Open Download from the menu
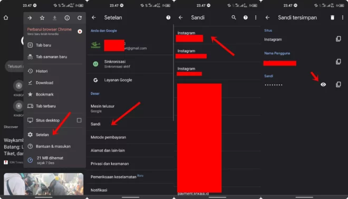This screenshot has height=199, width=348. (x=55, y=83)
